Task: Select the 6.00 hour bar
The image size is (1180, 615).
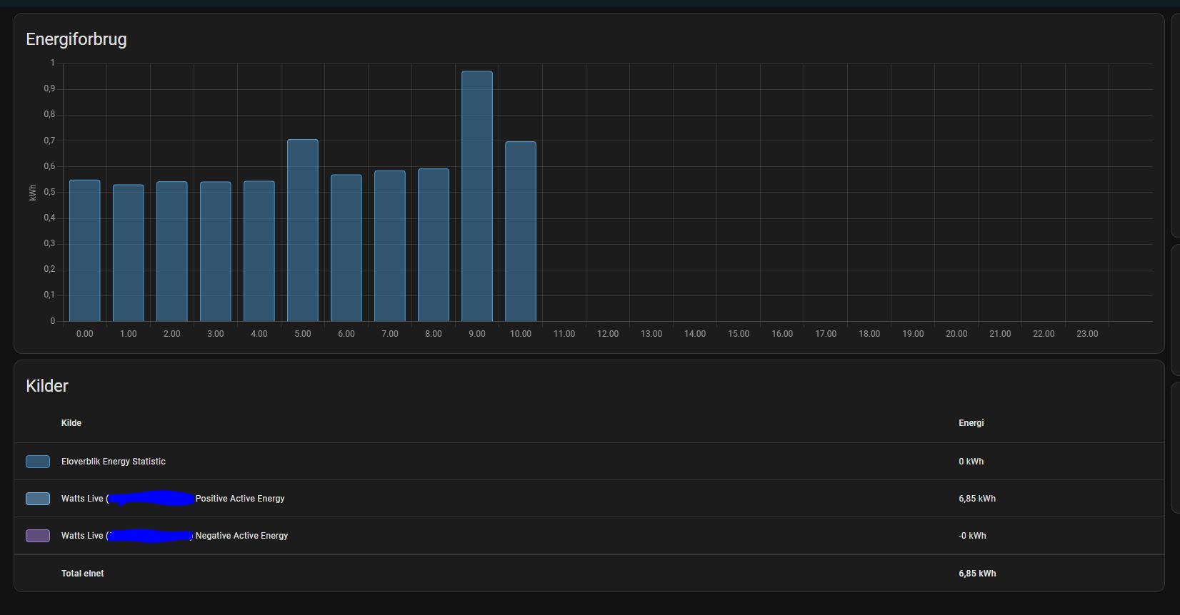Action: point(346,248)
